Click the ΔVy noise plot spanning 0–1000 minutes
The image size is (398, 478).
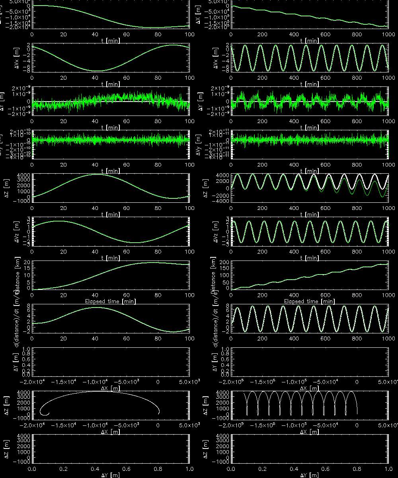point(309,145)
